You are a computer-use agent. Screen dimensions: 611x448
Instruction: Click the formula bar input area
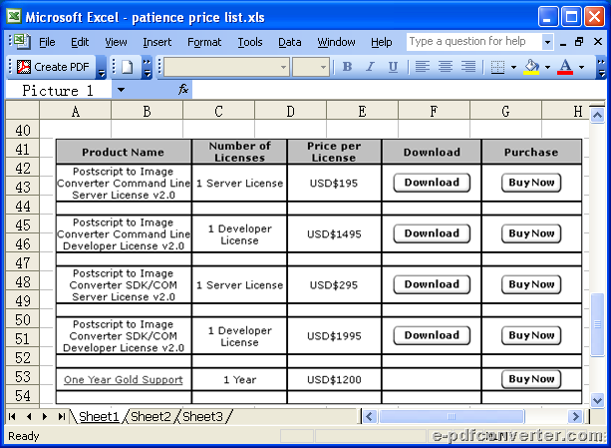398,90
